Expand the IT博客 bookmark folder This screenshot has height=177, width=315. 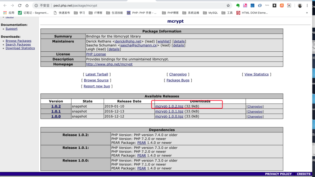click(x=96, y=13)
